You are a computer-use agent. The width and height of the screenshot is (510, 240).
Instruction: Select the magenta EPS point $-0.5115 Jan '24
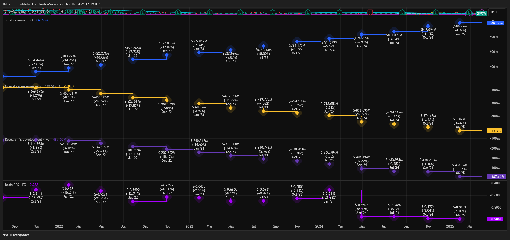click(x=329, y=190)
